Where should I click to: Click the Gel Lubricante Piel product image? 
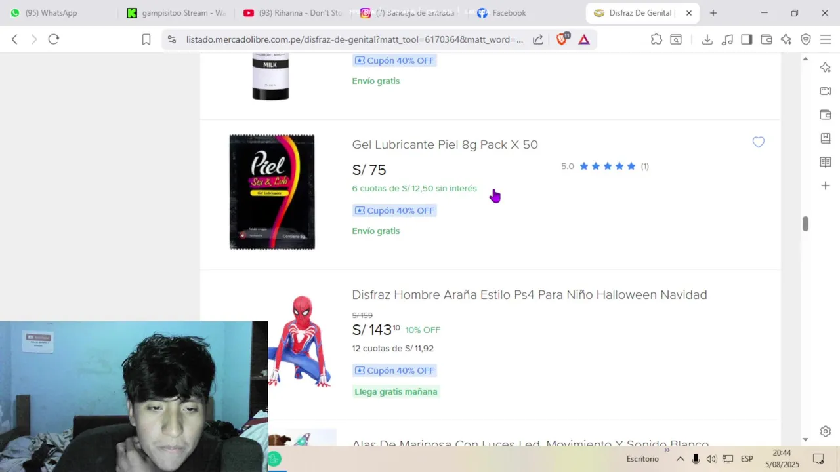point(272,192)
